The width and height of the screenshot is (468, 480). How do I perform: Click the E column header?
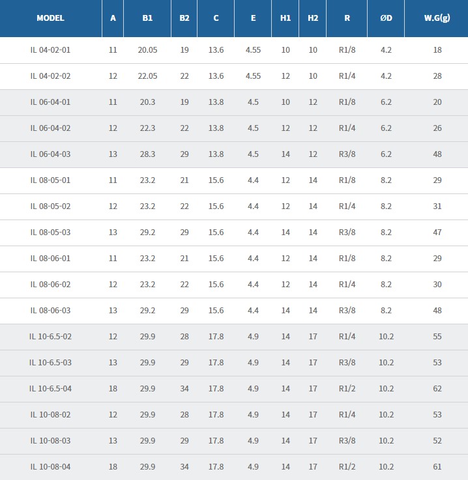(x=253, y=18)
